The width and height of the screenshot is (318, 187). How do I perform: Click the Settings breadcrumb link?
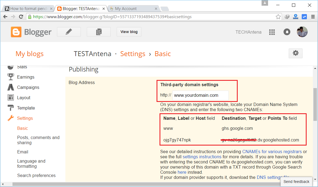coord(133,54)
